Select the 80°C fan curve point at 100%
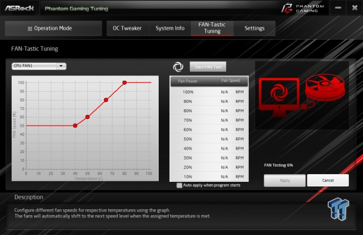Viewport: 363px width, 235px height. [124, 82]
